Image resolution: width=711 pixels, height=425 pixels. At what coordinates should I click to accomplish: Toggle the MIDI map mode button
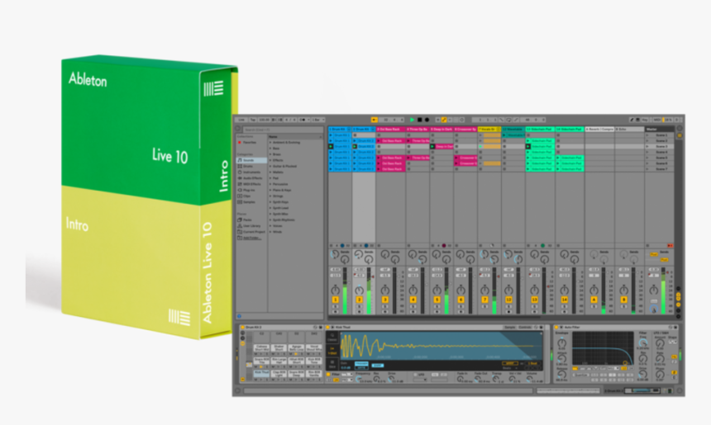pyautogui.click(x=656, y=120)
